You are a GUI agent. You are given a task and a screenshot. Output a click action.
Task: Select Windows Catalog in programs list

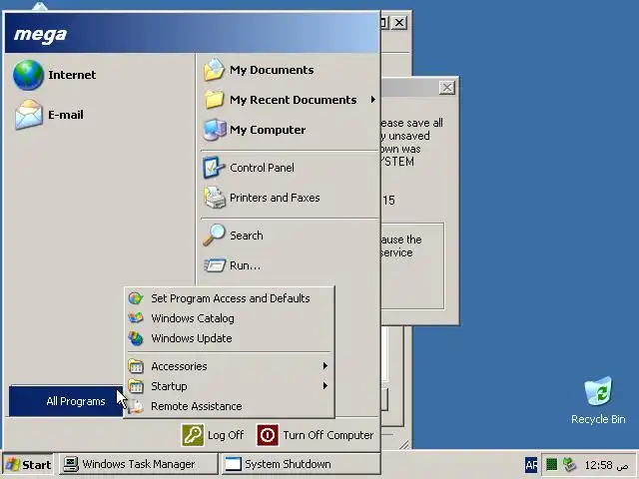(x=230, y=318)
